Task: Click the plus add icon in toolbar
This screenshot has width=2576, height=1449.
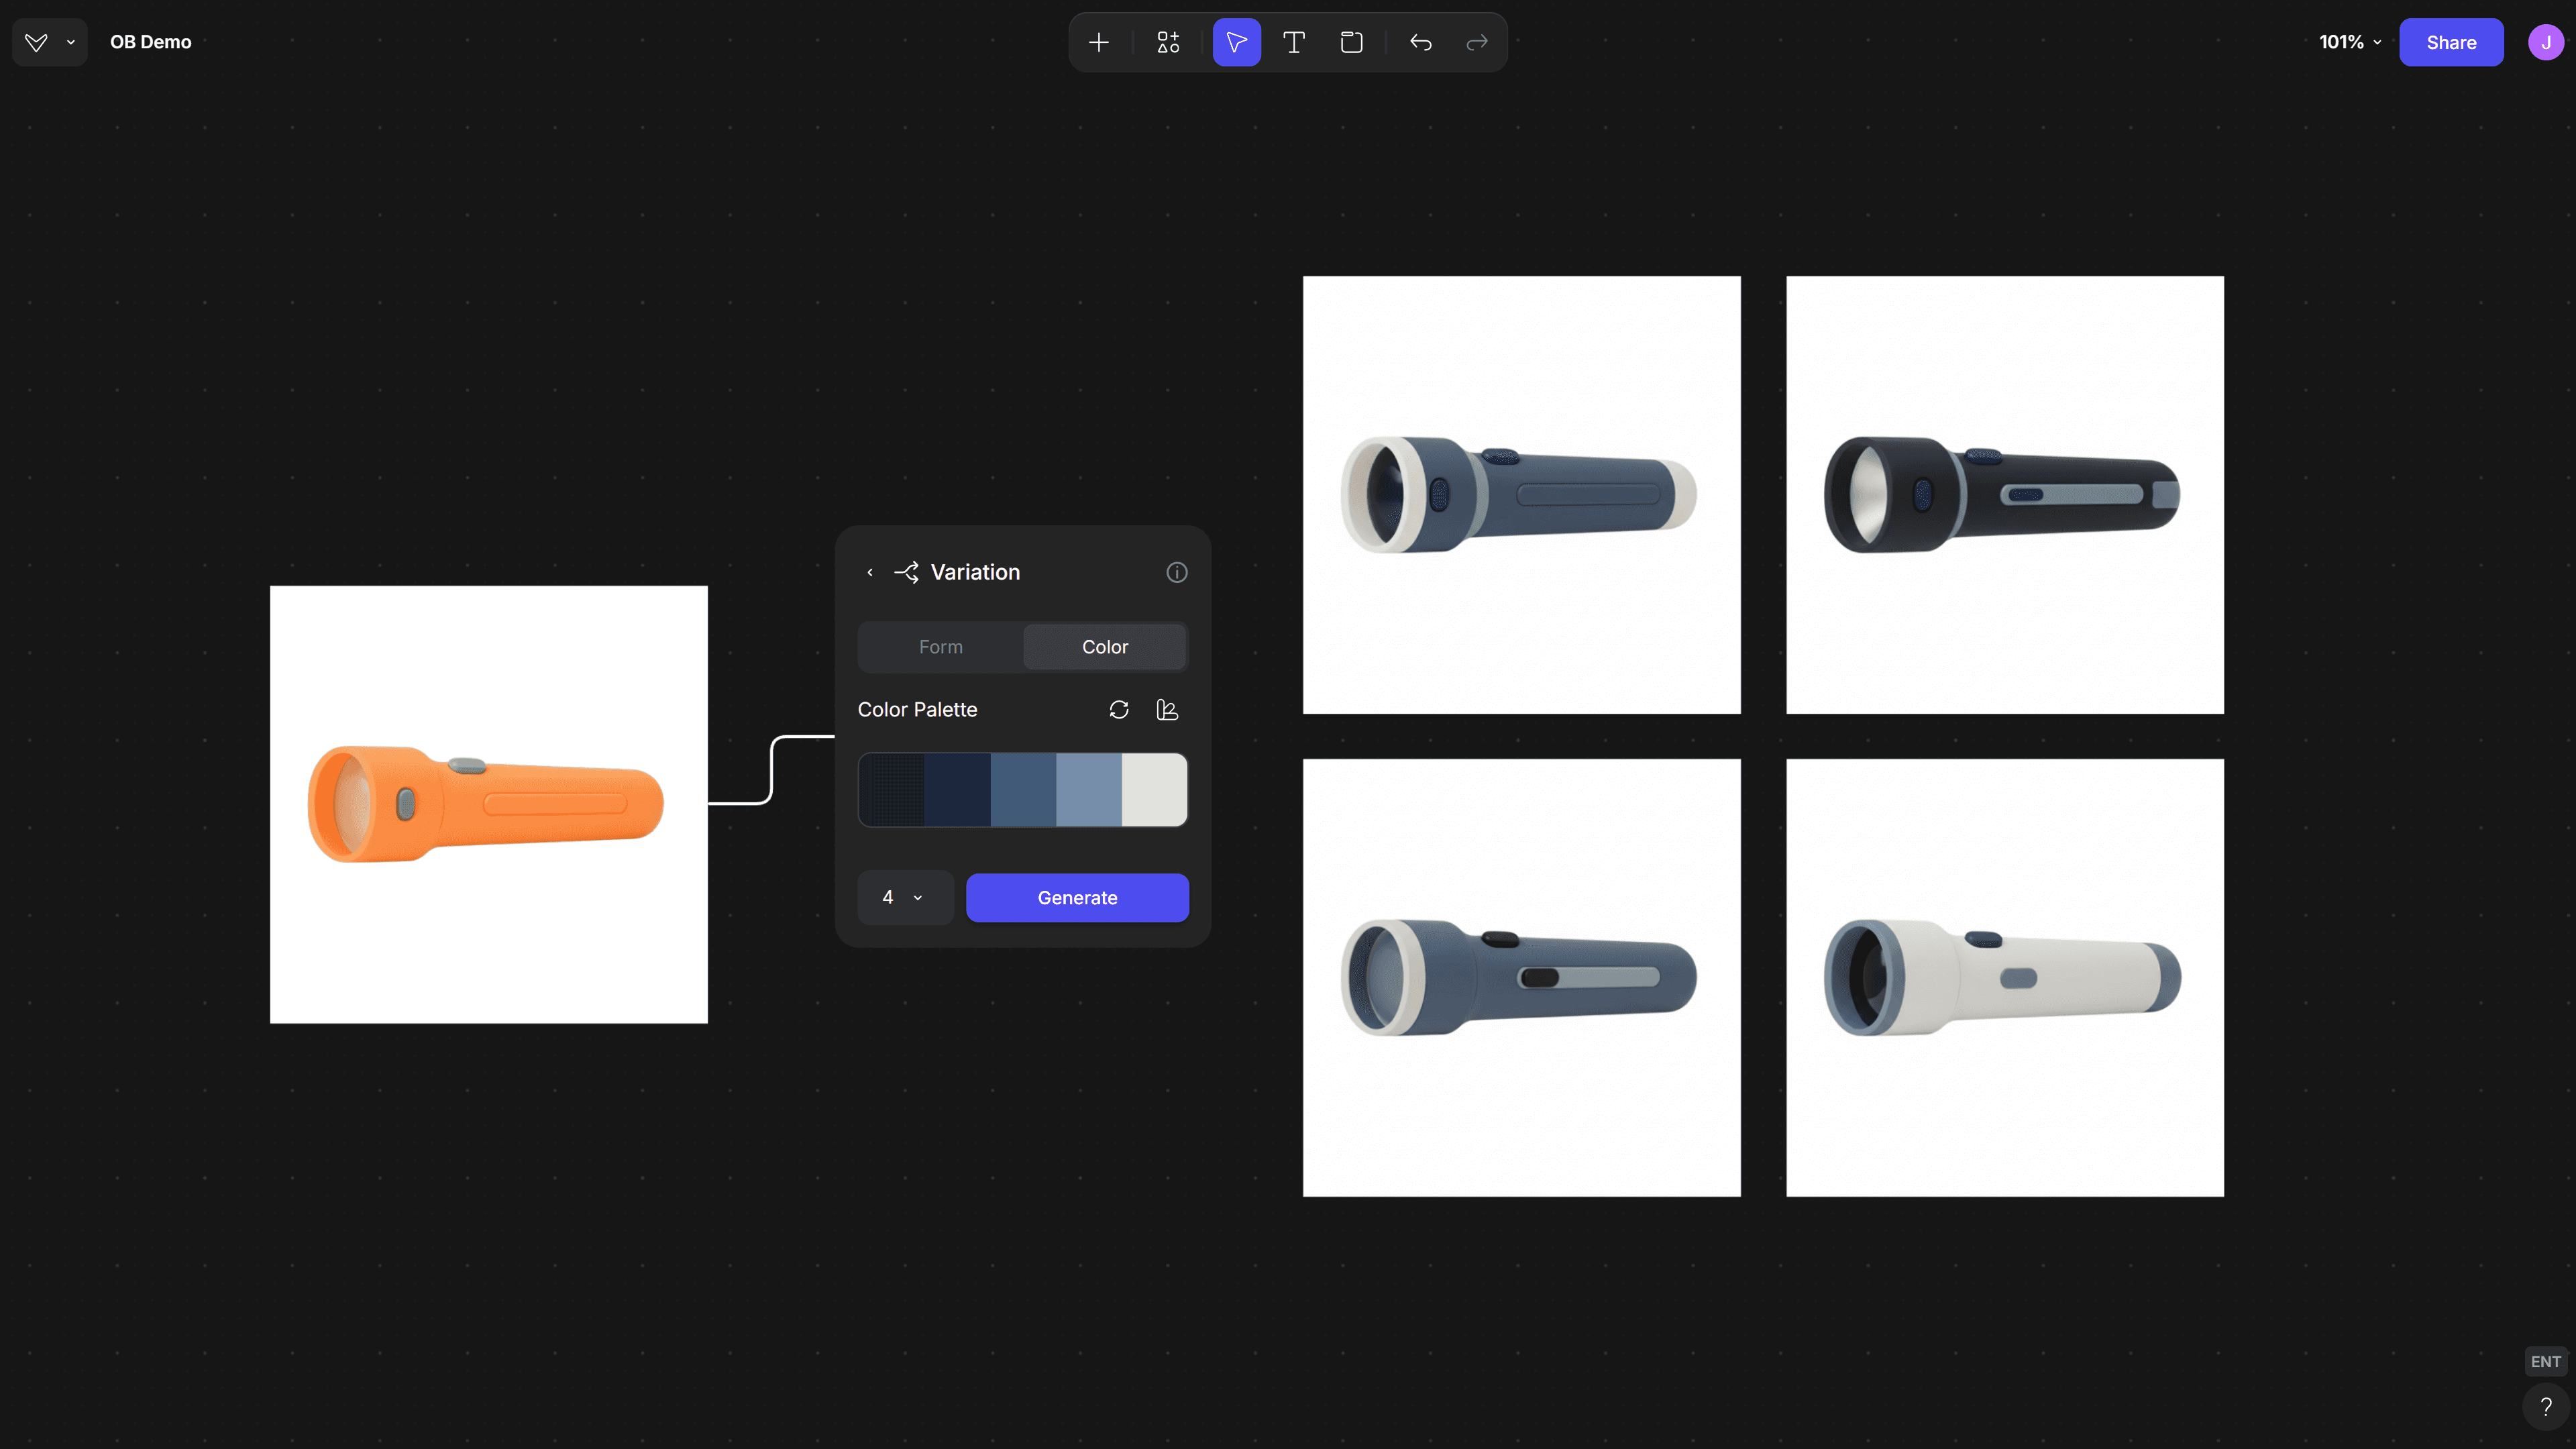Action: coord(1098,42)
